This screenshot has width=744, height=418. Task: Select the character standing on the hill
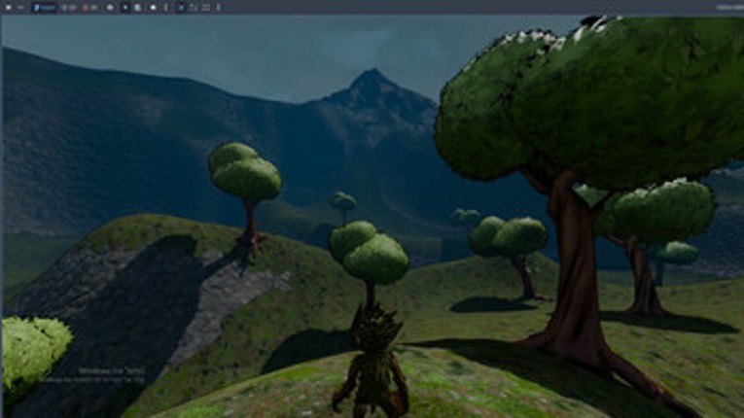click(x=373, y=362)
